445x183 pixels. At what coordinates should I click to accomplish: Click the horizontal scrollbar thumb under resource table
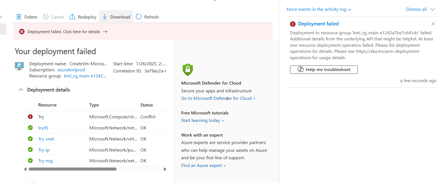point(73,169)
